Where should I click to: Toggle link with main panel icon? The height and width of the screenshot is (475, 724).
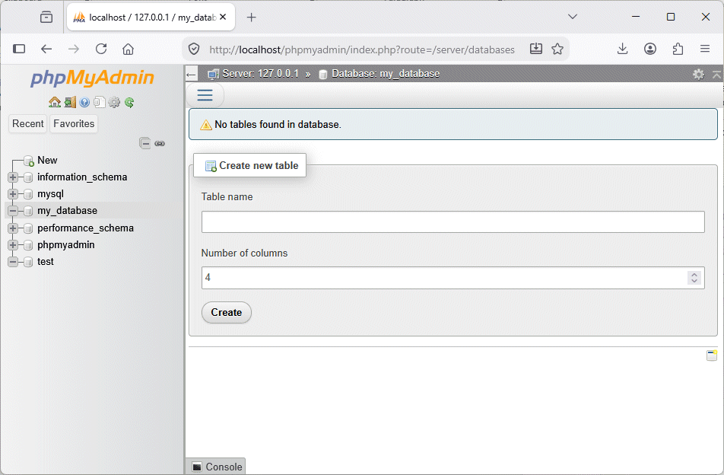(160, 144)
